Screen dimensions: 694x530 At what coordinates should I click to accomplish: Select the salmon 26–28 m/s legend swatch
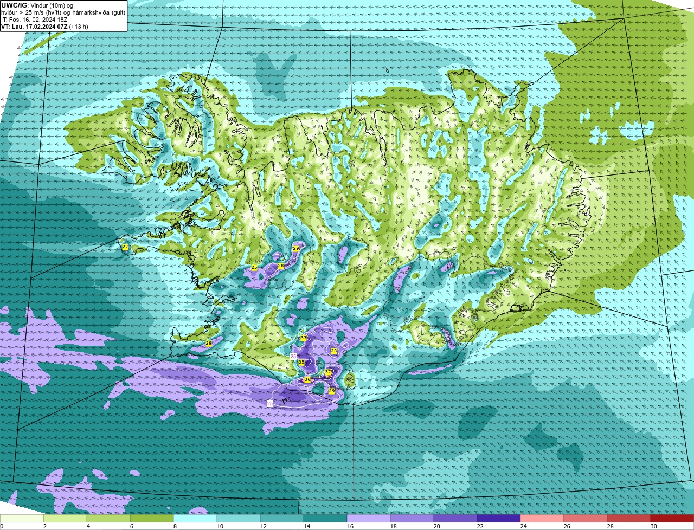tap(586, 518)
